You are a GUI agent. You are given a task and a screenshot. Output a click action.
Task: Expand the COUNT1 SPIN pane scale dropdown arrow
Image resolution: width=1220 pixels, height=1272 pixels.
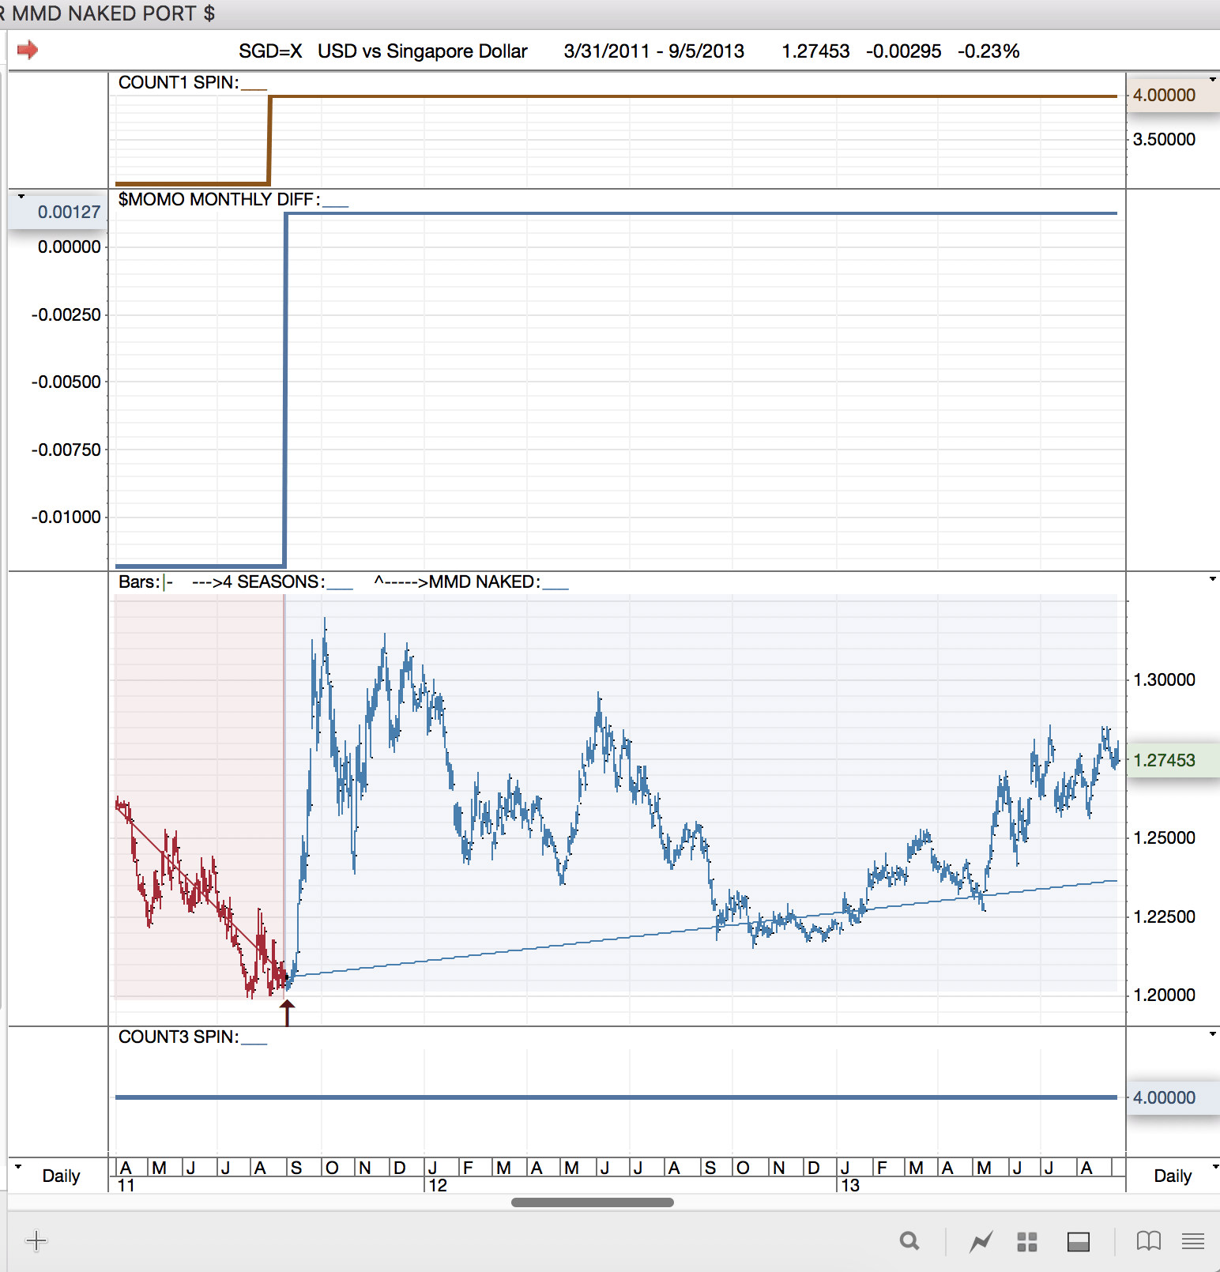(x=1212, y=79)
